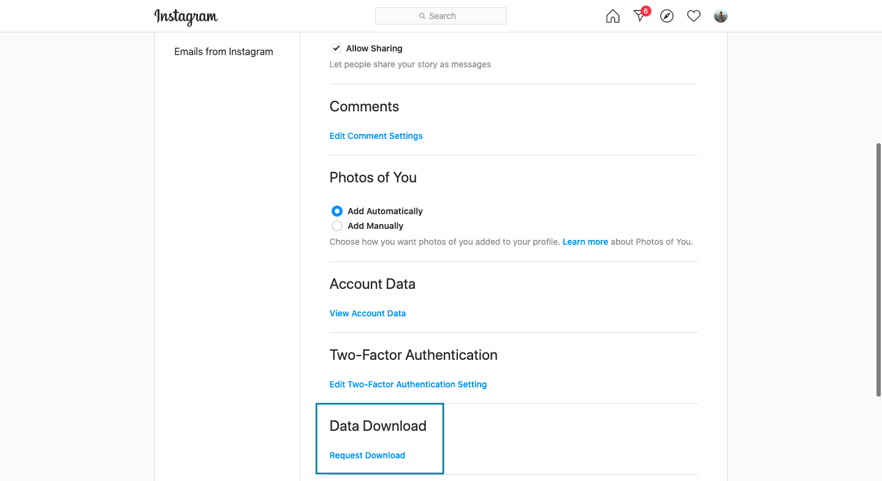This screenshot has width=882, height=481.
Task: Go to the Instagram home feed icon
Action: [612, 17]
